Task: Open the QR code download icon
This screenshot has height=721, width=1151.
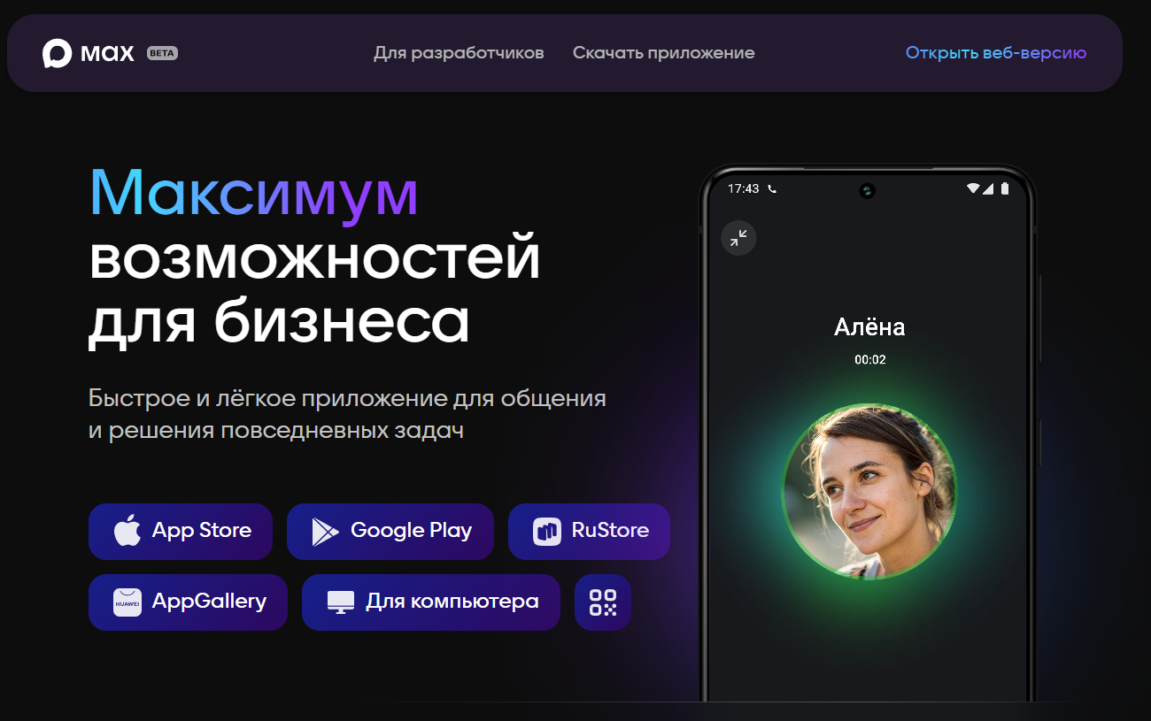Action: click(603, 602)
